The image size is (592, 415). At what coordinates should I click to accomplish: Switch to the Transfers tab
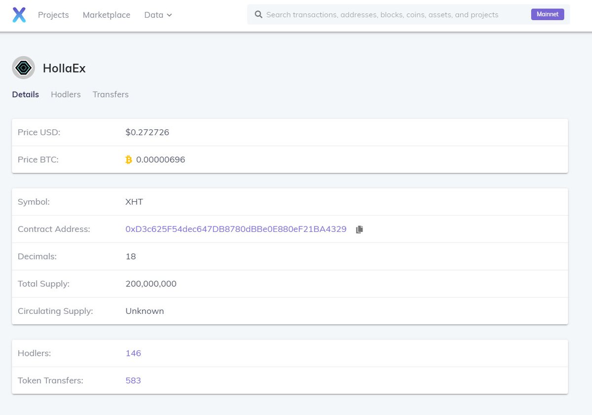coord(111,94)
